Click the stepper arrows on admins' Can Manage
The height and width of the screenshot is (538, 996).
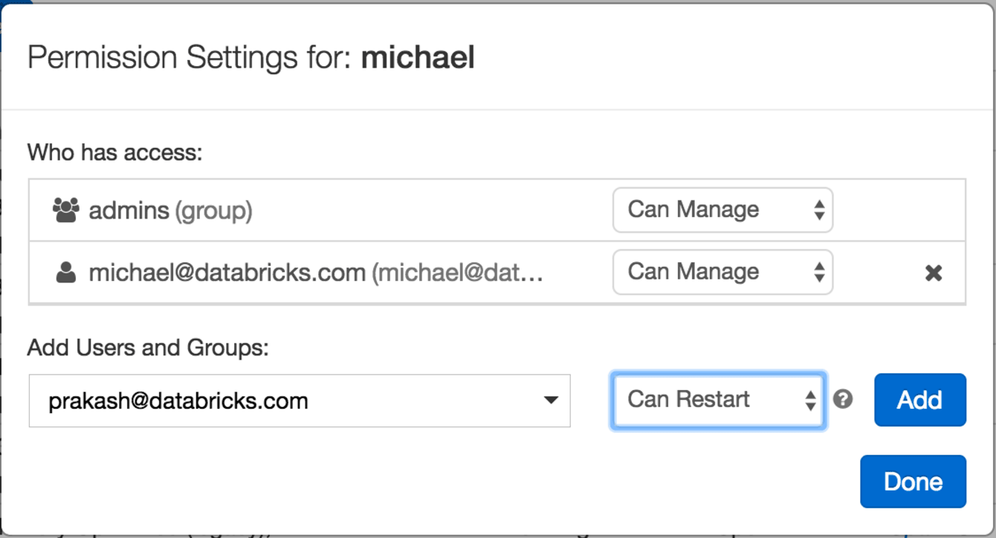[x=819, y=210]
